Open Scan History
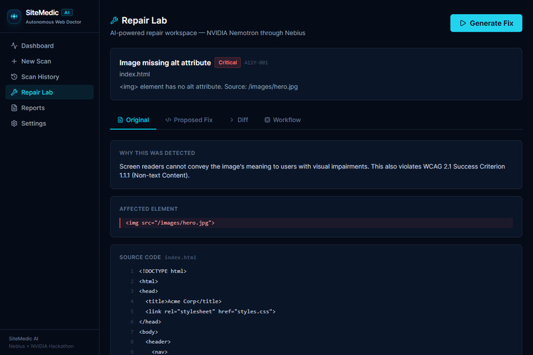The width and height of the screenshot is (533, 355). (50, 77)
